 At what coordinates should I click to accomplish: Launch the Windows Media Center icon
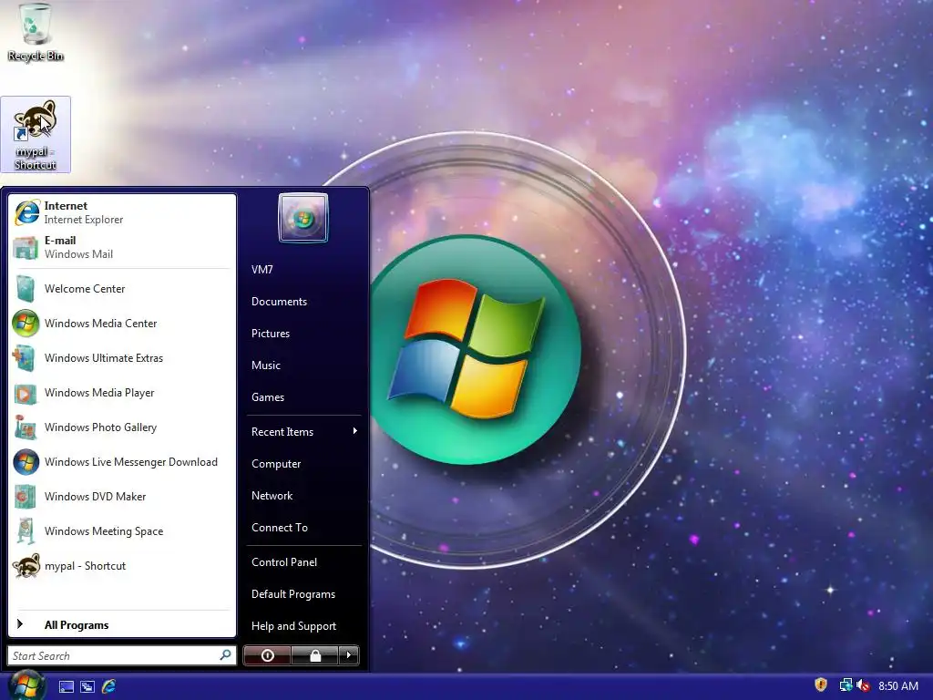(26, 324)
